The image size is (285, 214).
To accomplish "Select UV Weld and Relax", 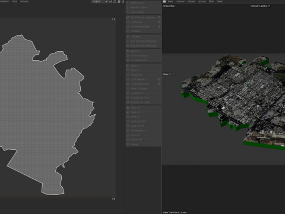I will click(142, 27).
